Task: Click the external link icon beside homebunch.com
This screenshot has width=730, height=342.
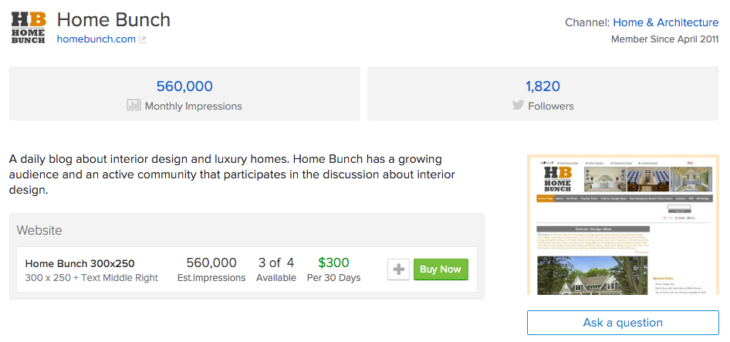Action: [x=142, y=40]
